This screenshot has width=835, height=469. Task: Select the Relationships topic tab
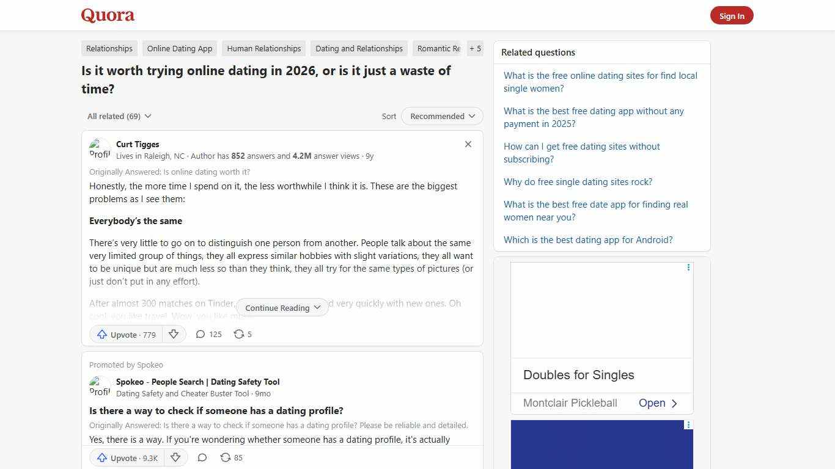(x=109, y=48)
